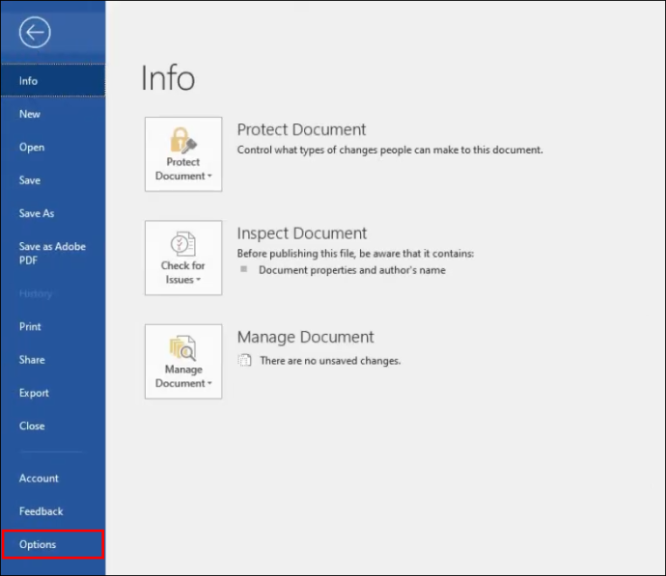Click Save in the sidebar
The height and width of the screenshot is (576, 666).
[x=53, y=180]
